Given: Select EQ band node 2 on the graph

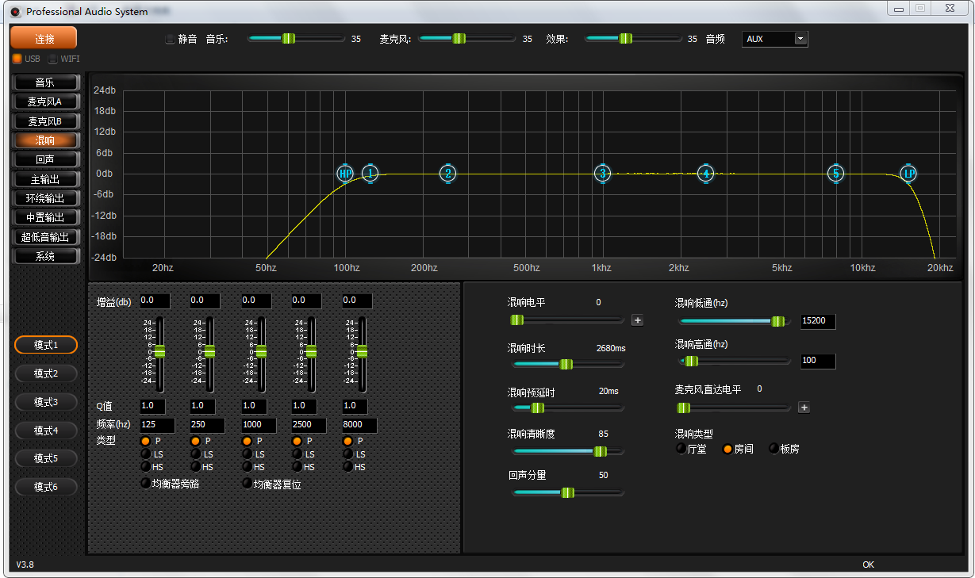Looking at the screenshot, I should 448,174.
